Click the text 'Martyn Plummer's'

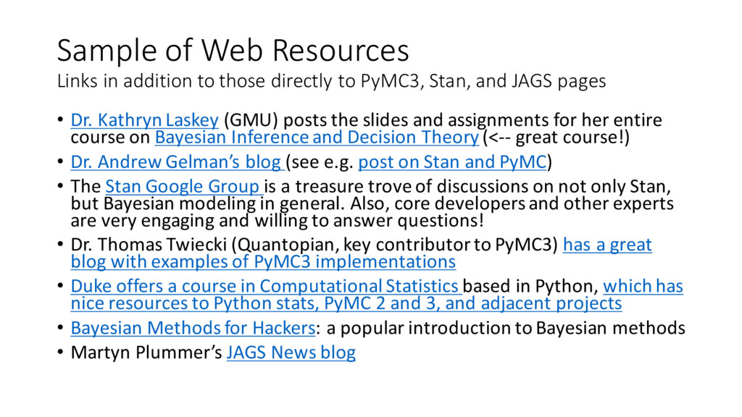[146, 353]
